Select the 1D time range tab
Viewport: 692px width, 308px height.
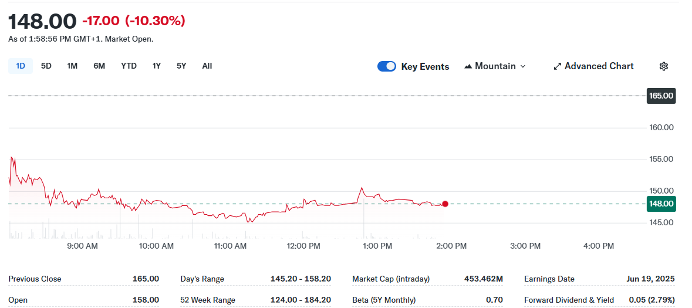(x=21, y=66)
